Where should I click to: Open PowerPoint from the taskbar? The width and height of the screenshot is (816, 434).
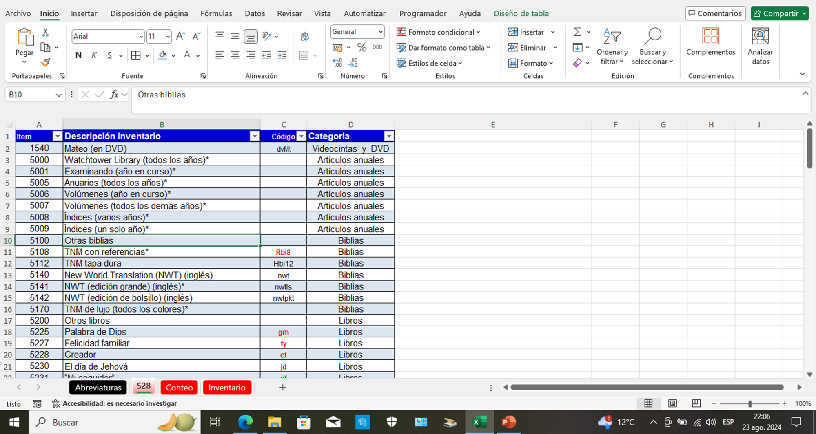508,422
